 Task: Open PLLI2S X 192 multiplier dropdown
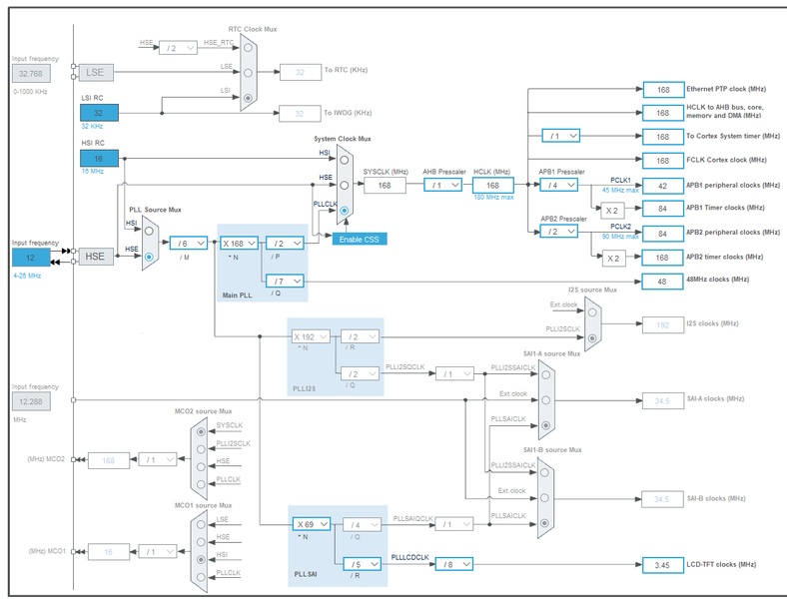(312, 336)
